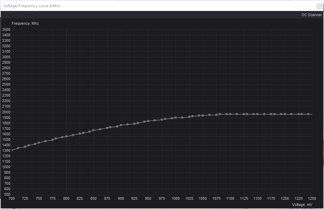Select the curve point at 850 mV
This screenshot has height=209, width=324.
click(93, 130)
